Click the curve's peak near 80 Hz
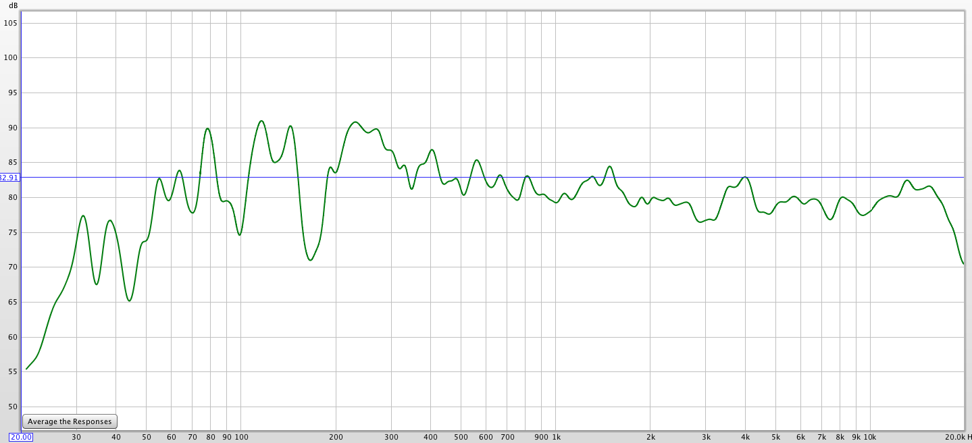 click(207, 128)
